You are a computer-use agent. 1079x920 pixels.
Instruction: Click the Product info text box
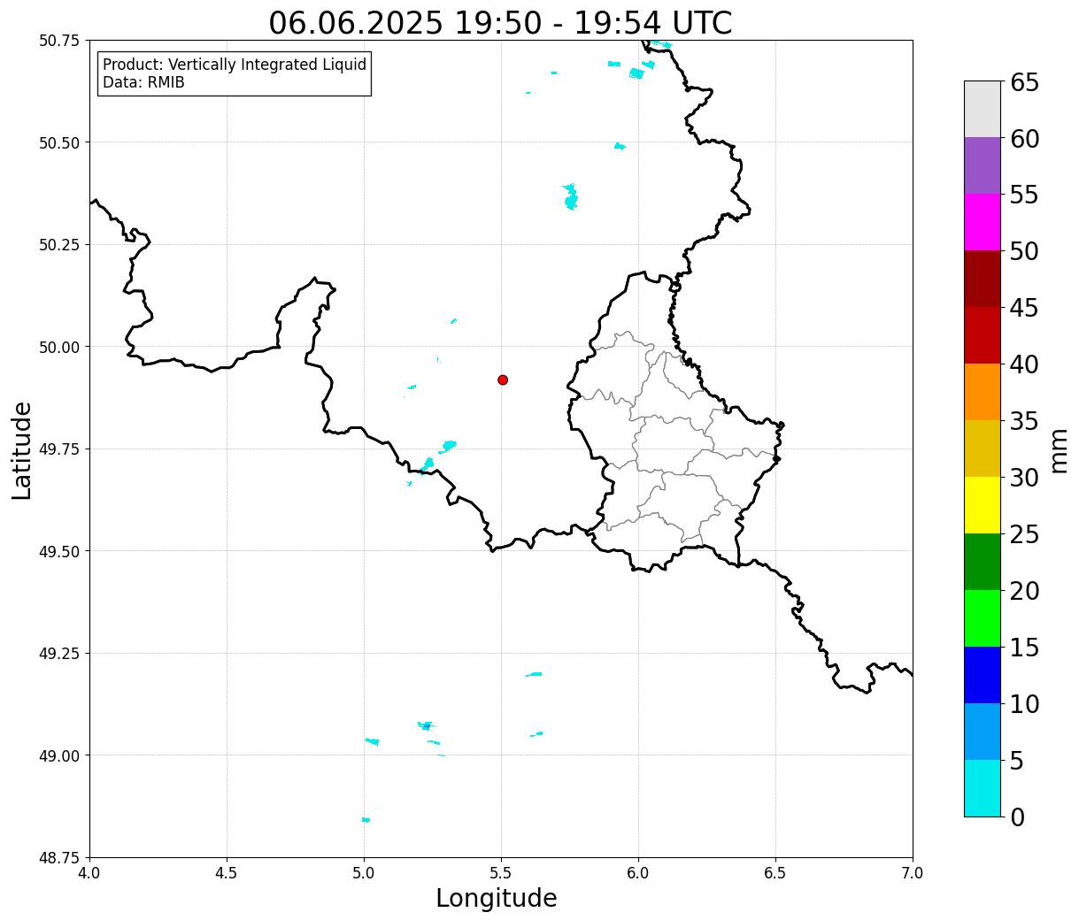[x=234, y=73]
